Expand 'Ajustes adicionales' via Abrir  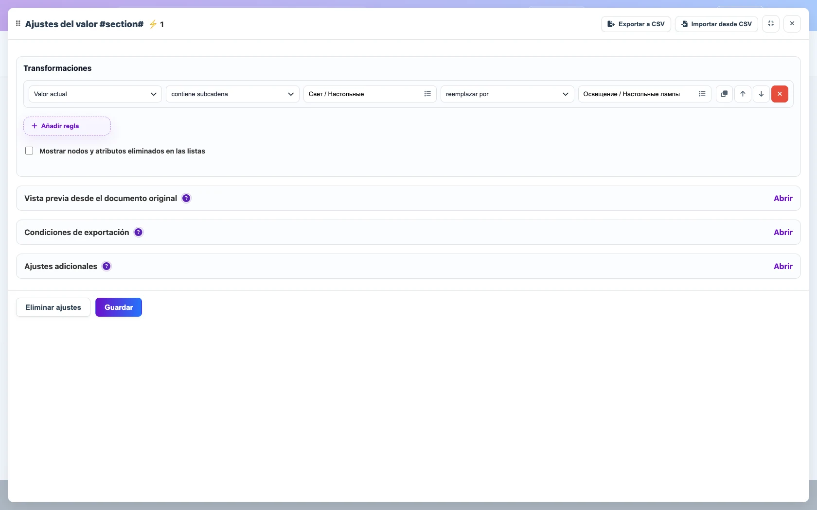point(783,266)
